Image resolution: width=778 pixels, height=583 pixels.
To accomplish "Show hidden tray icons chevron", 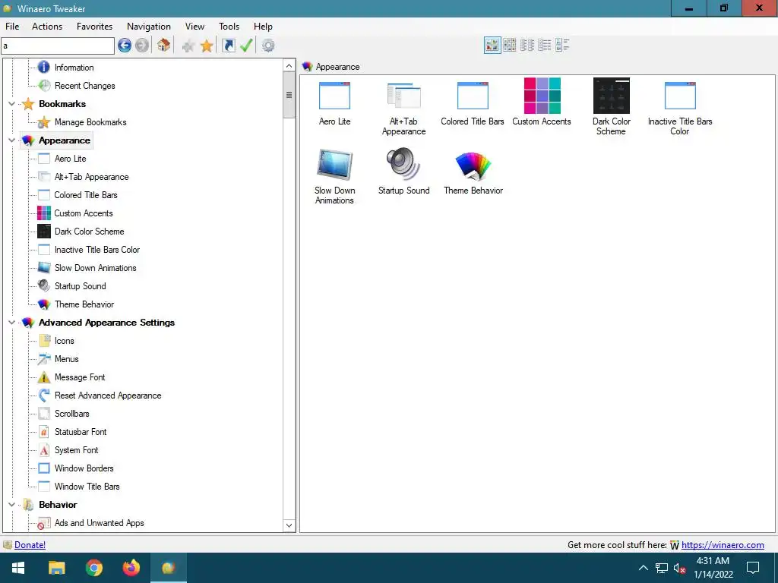I will pos(643,568).
